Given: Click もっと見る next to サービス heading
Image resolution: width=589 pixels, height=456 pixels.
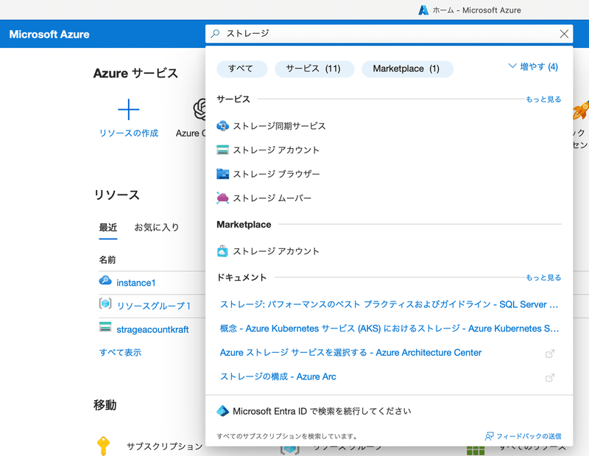Looking at the screenshot, I should click(543, 99).
